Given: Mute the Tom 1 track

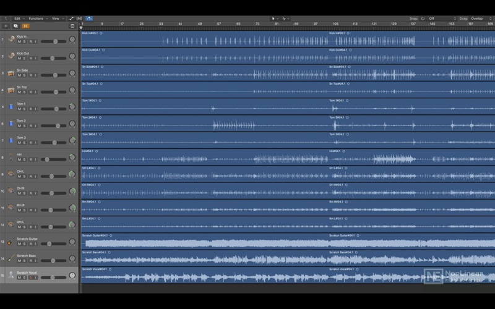Looking at the screenshot, I should [19, 109].
